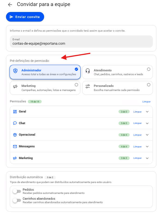161x213 pixels.
Task: Click the 4 de 4 badge in Mensagens row
Action: (124, 147)
